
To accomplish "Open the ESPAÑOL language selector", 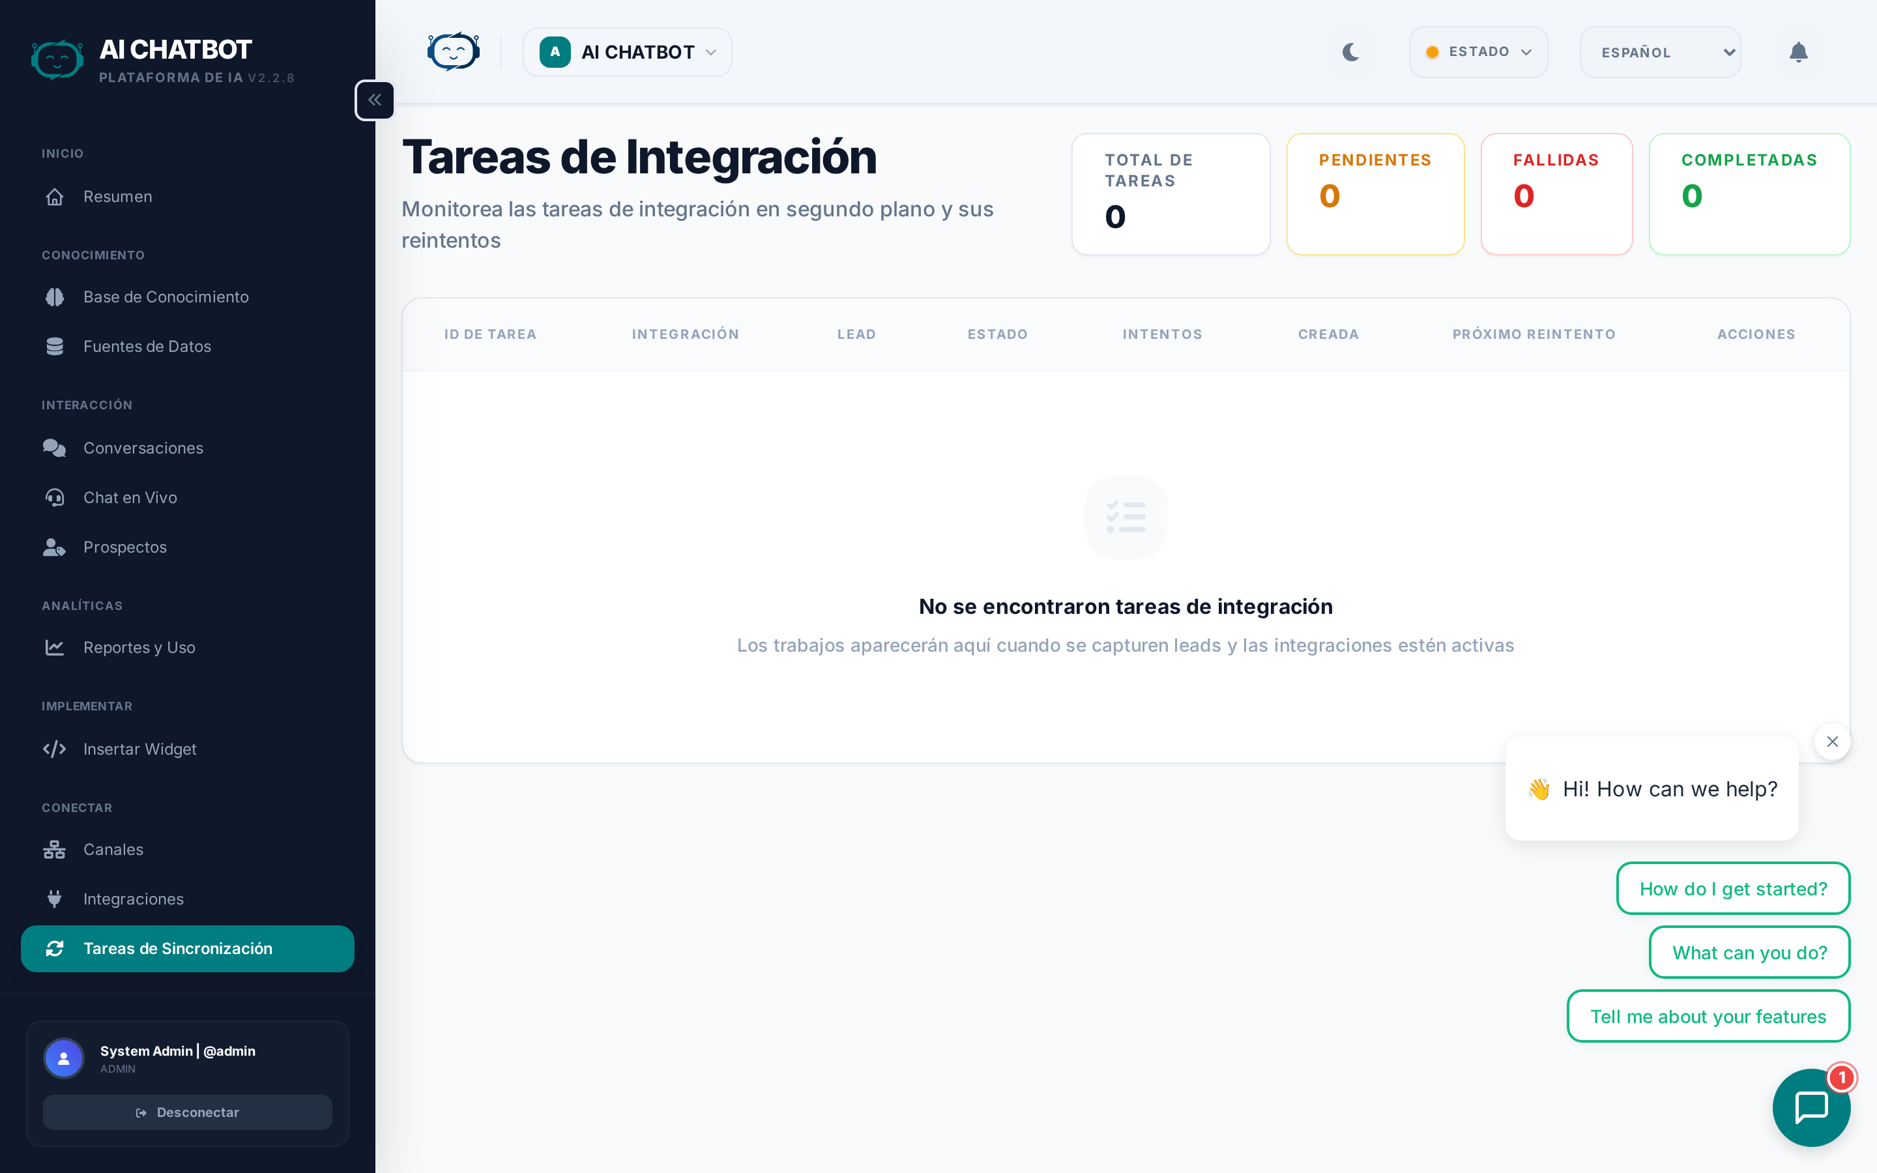I will (x=1660, y=52).
